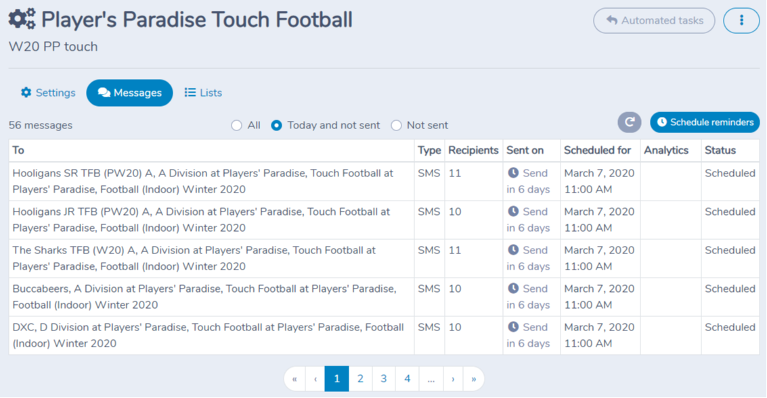Go to page 2 of messages
This screenshot has width=767, height=398.
(360, 379)
